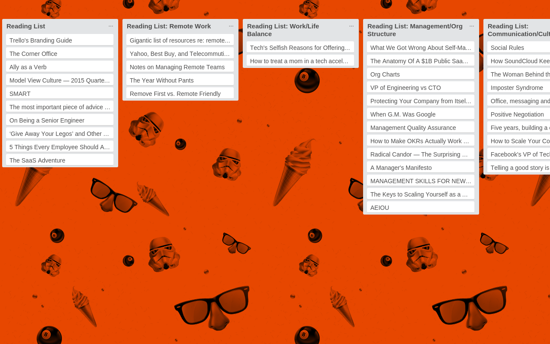
Task: Open the Org Charts card
Action: [421, 74]
